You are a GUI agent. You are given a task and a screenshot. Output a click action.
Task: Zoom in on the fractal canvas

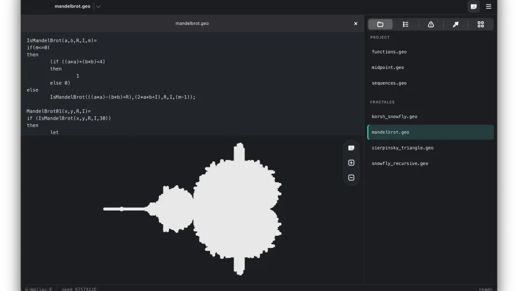click(x=351, y=163)
